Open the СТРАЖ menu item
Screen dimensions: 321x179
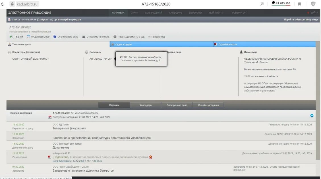[x=134, y=13]
